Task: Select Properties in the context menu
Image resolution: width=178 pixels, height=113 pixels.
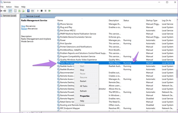Action: 85,96
